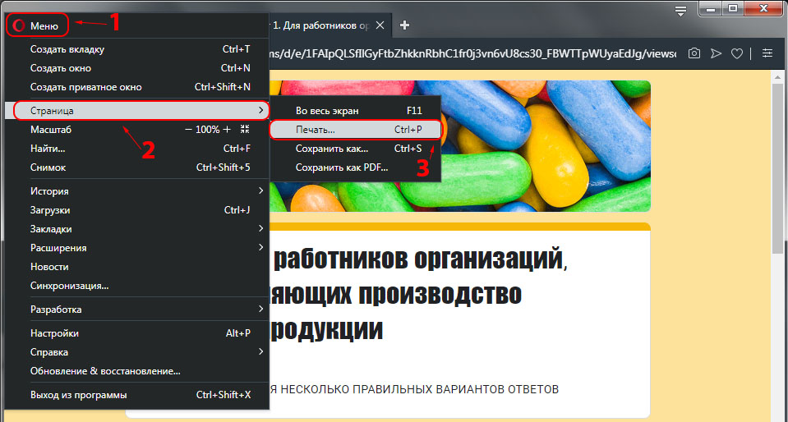The height and width of the screenshot is (422, 788).
Task: Click the send (paper plane) icon
Action: pos(716,53)
